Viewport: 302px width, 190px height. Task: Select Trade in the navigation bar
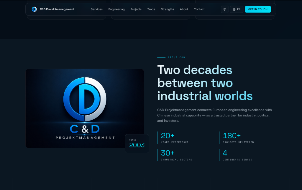(x=151, y=9)
